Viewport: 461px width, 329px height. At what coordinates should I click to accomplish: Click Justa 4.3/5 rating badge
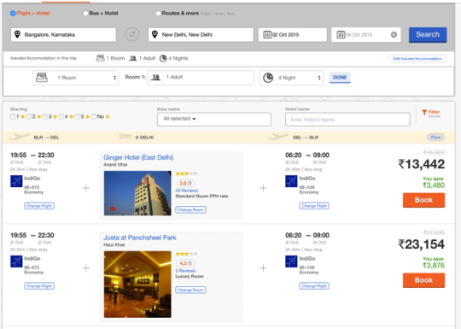pyautogui.click(x=185, y=263)
